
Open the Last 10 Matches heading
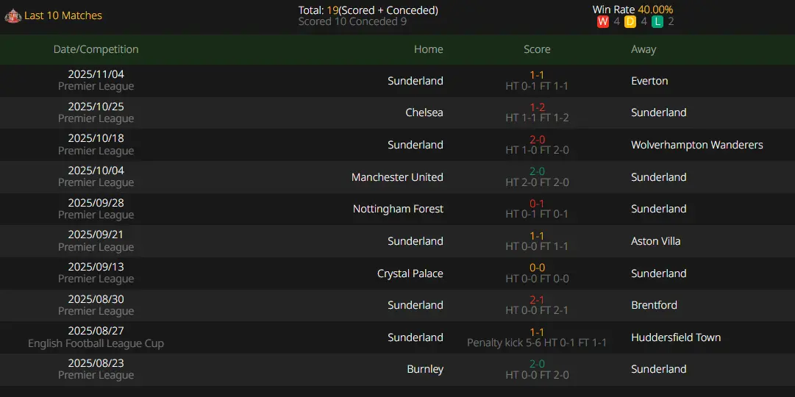point(63,15)
